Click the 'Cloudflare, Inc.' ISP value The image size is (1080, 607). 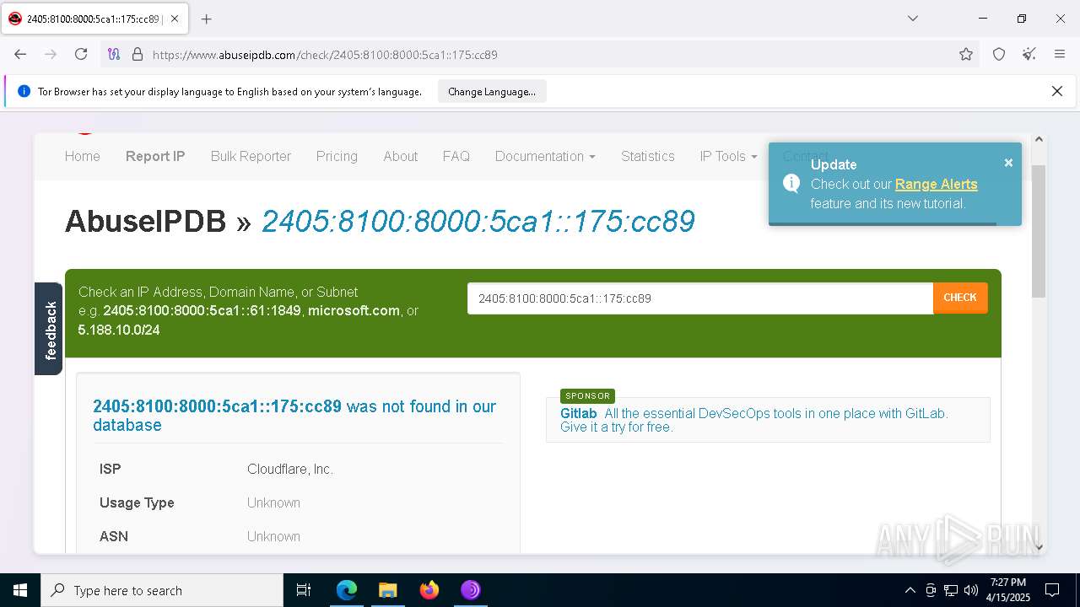[x=290, y=469]
